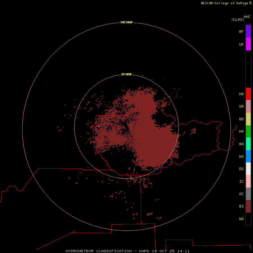Click the "[CLAS]" units label
Viewport: 253px width, 253px height.
click(x=238, y=20)
